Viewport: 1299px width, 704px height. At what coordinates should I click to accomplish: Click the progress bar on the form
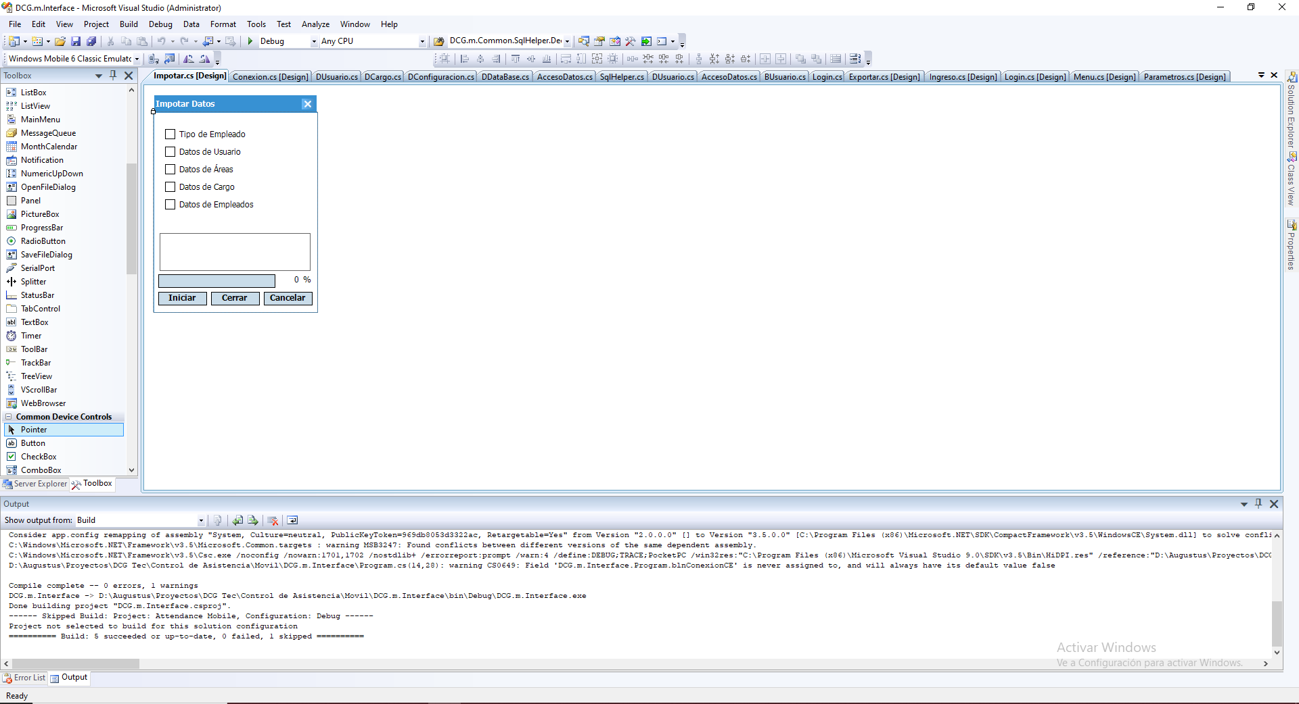coord(216,280)
